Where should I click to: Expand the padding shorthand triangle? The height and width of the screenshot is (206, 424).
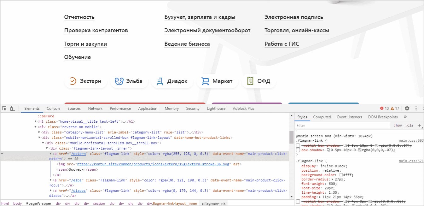coord(320,197)
